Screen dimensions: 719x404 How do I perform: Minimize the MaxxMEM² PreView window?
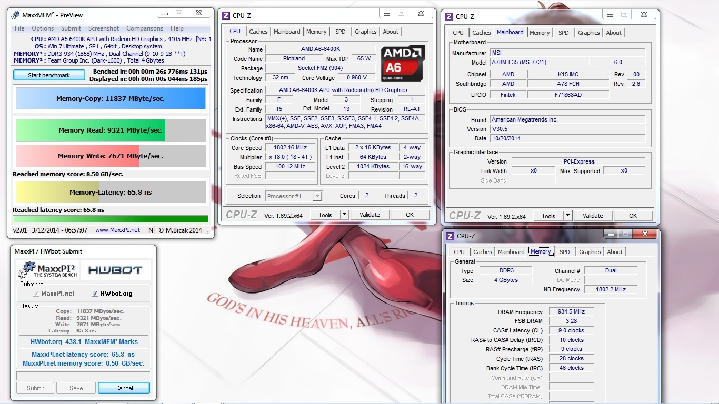point(166,13)
